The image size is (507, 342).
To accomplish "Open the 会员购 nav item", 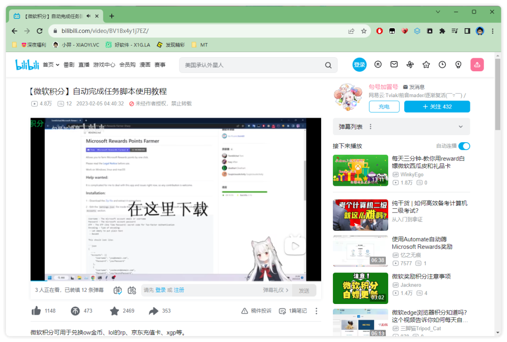I will [127, 65].
